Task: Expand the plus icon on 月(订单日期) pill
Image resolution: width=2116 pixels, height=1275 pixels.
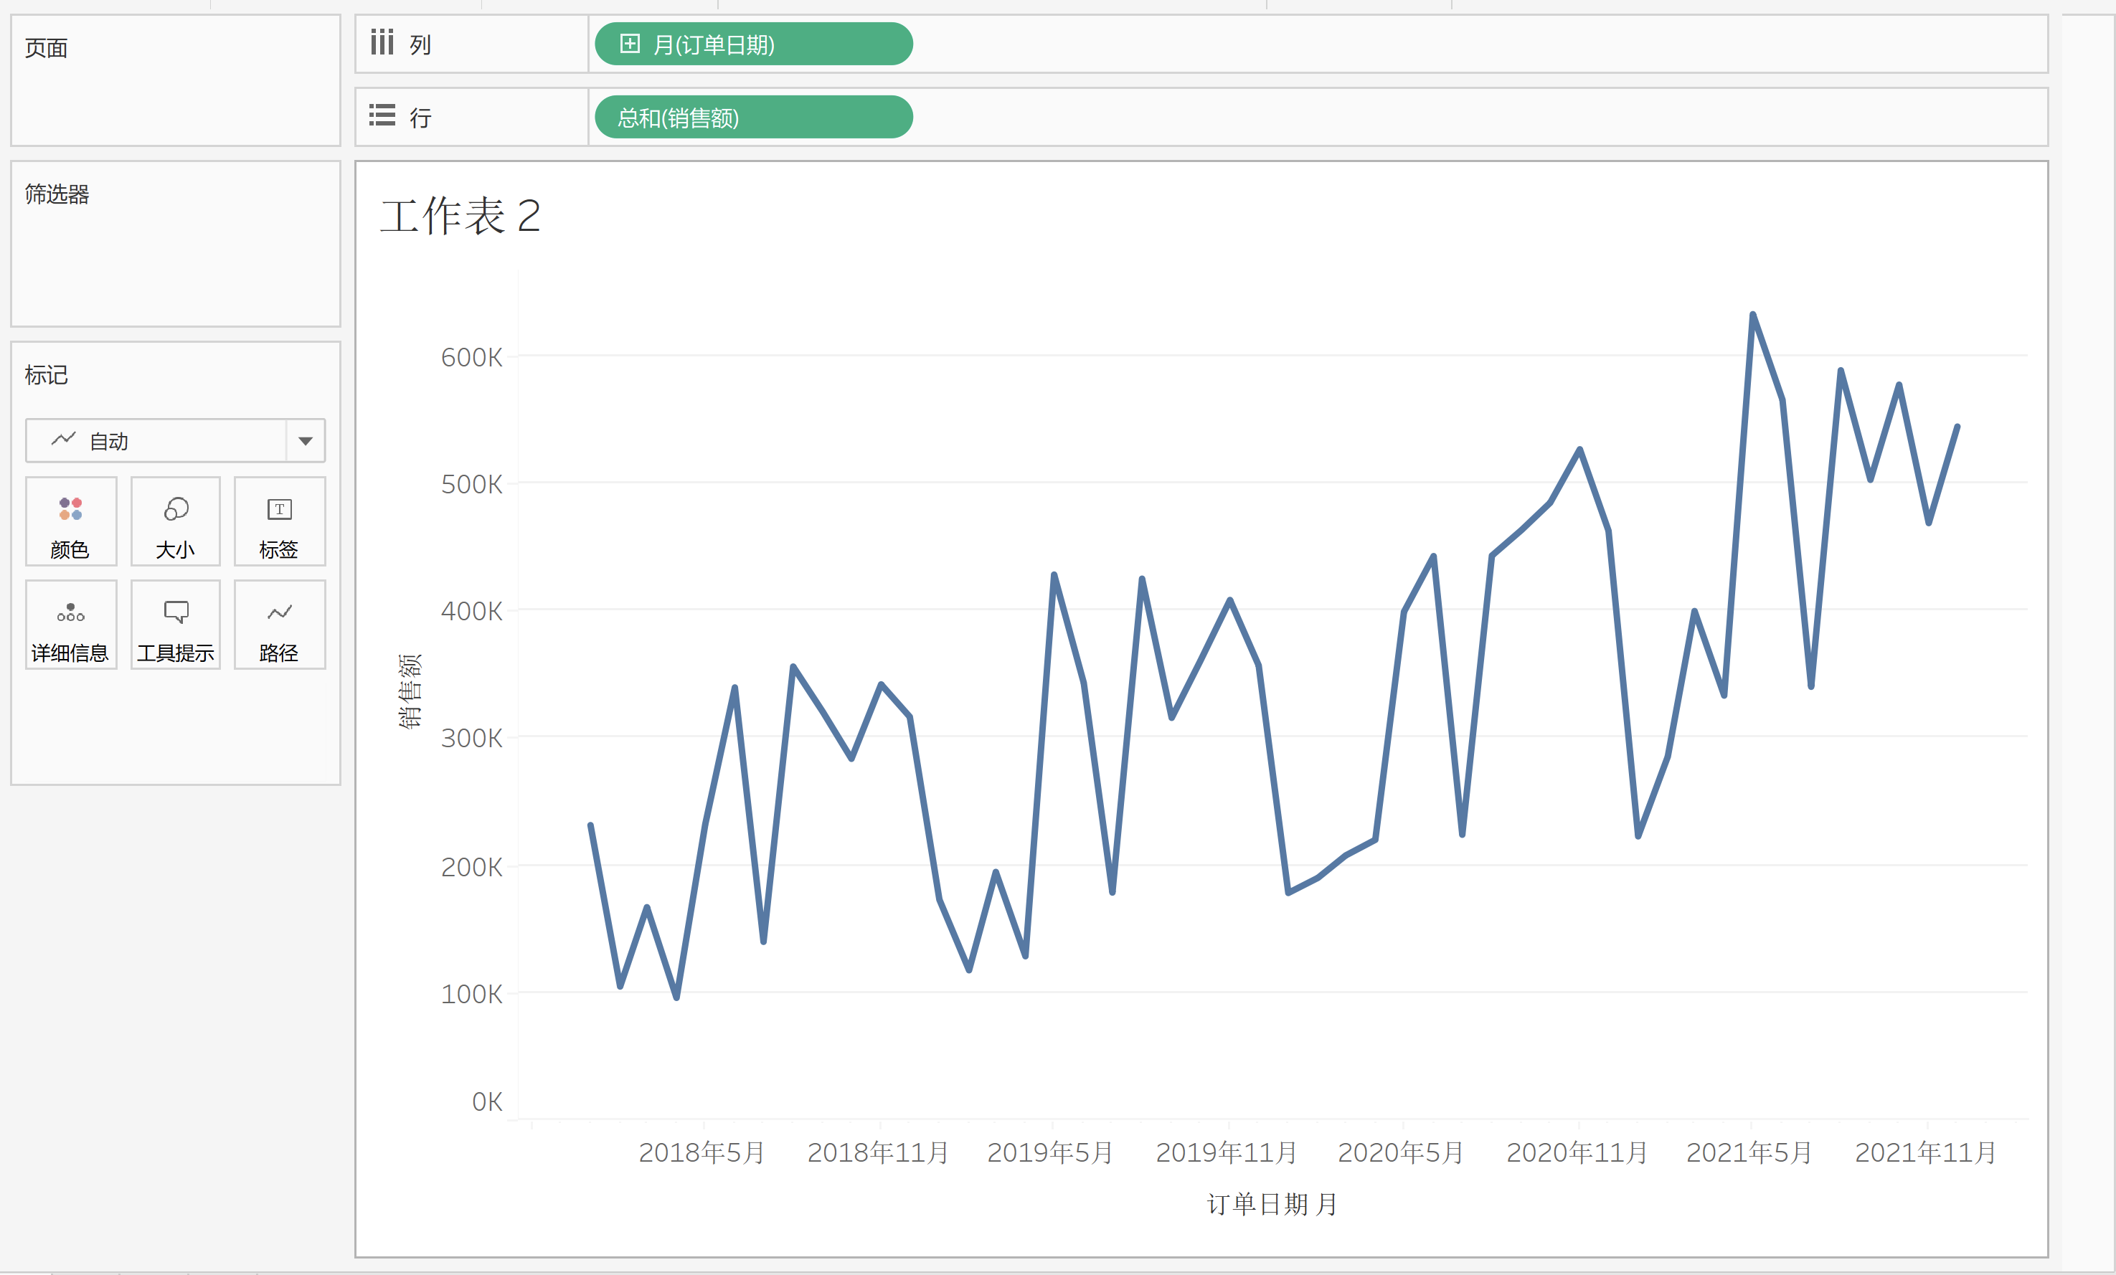Action: tap(630, 44)
